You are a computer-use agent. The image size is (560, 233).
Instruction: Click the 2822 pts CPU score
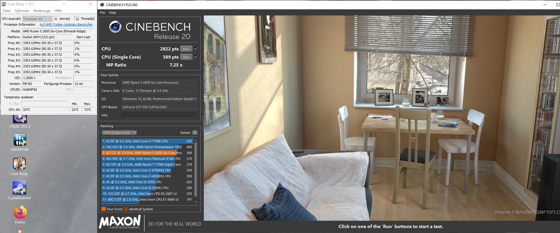[169, 49]
